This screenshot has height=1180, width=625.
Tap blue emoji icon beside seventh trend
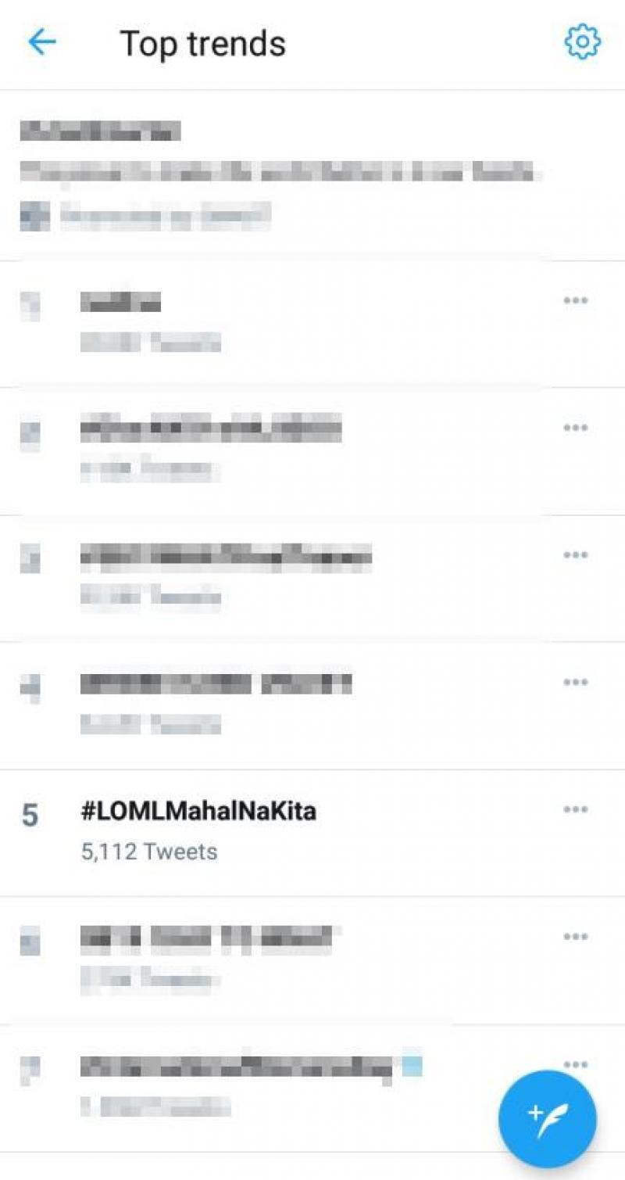pyautogui.click(x=412, y=1065)
